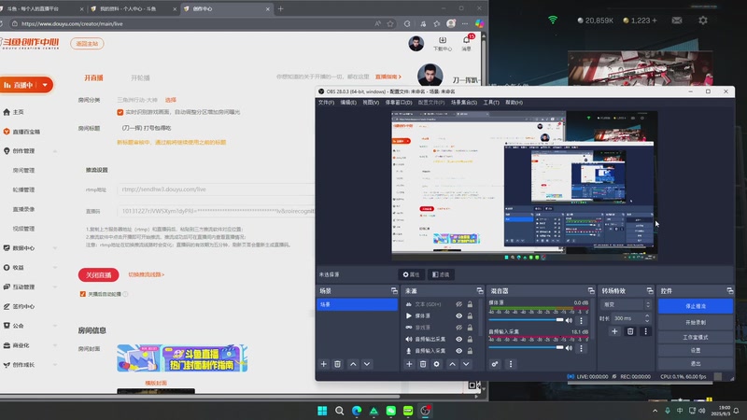Remove selected source with sources trash icon
747x420 pixels.
(423, 364)
